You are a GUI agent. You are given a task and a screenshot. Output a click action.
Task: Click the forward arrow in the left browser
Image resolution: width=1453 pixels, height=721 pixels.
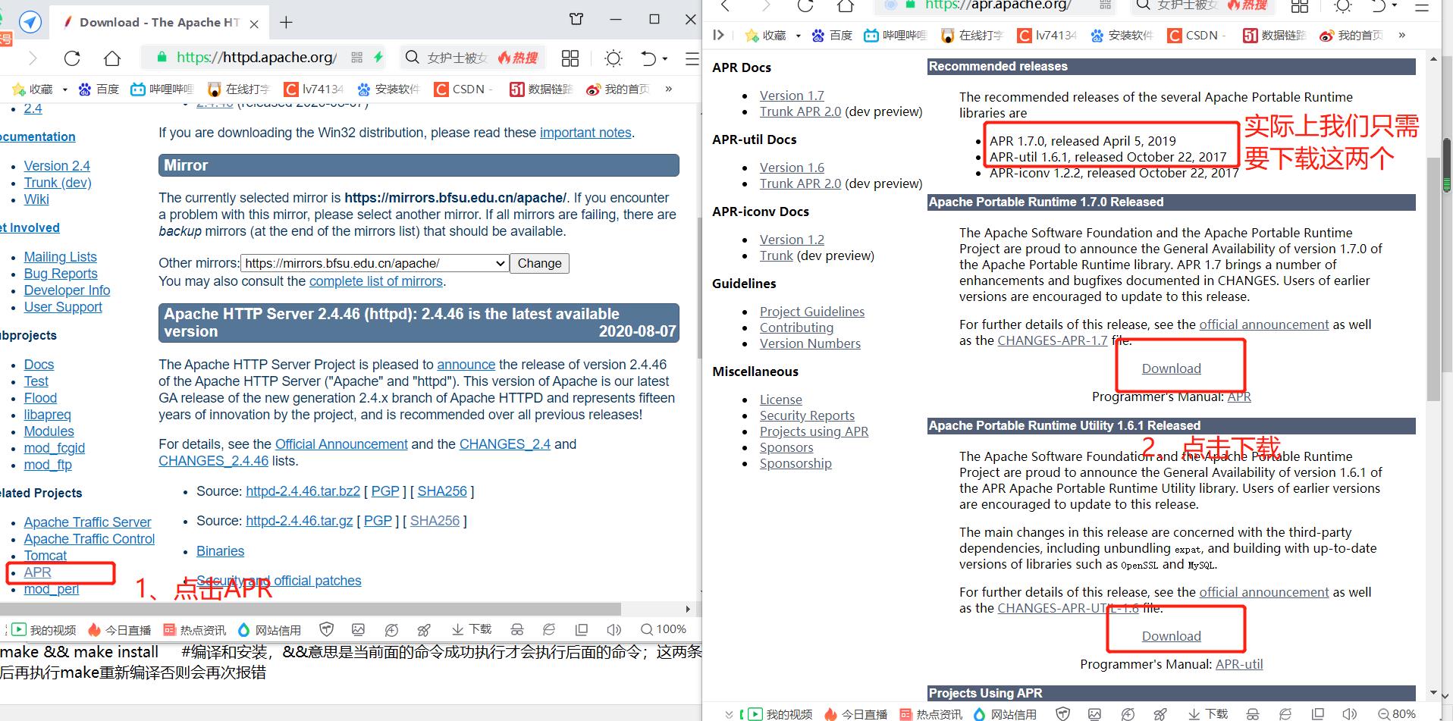pyautogui.click(x=32, y=58)
